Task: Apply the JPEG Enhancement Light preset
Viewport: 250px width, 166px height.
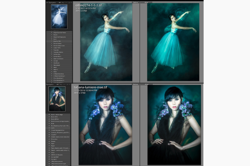Action: [x=58, y=164]
